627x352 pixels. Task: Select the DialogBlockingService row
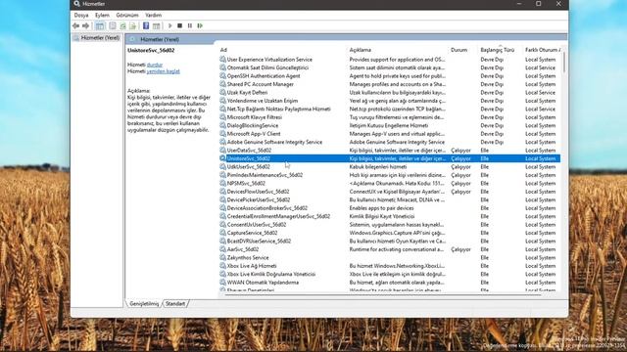(390, 125)
